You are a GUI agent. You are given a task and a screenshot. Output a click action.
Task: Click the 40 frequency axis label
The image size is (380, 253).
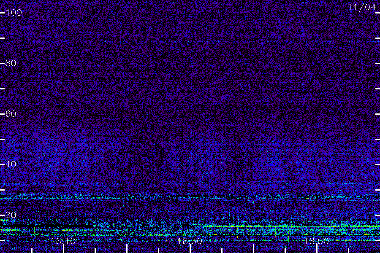tap(11, 164)
